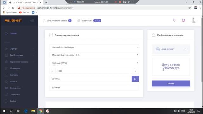Image resolution: width=203 pixels, height=114 pixels.
Task: Expand the chevron beside ТехПоддержка
Action: tap(33, 55)
